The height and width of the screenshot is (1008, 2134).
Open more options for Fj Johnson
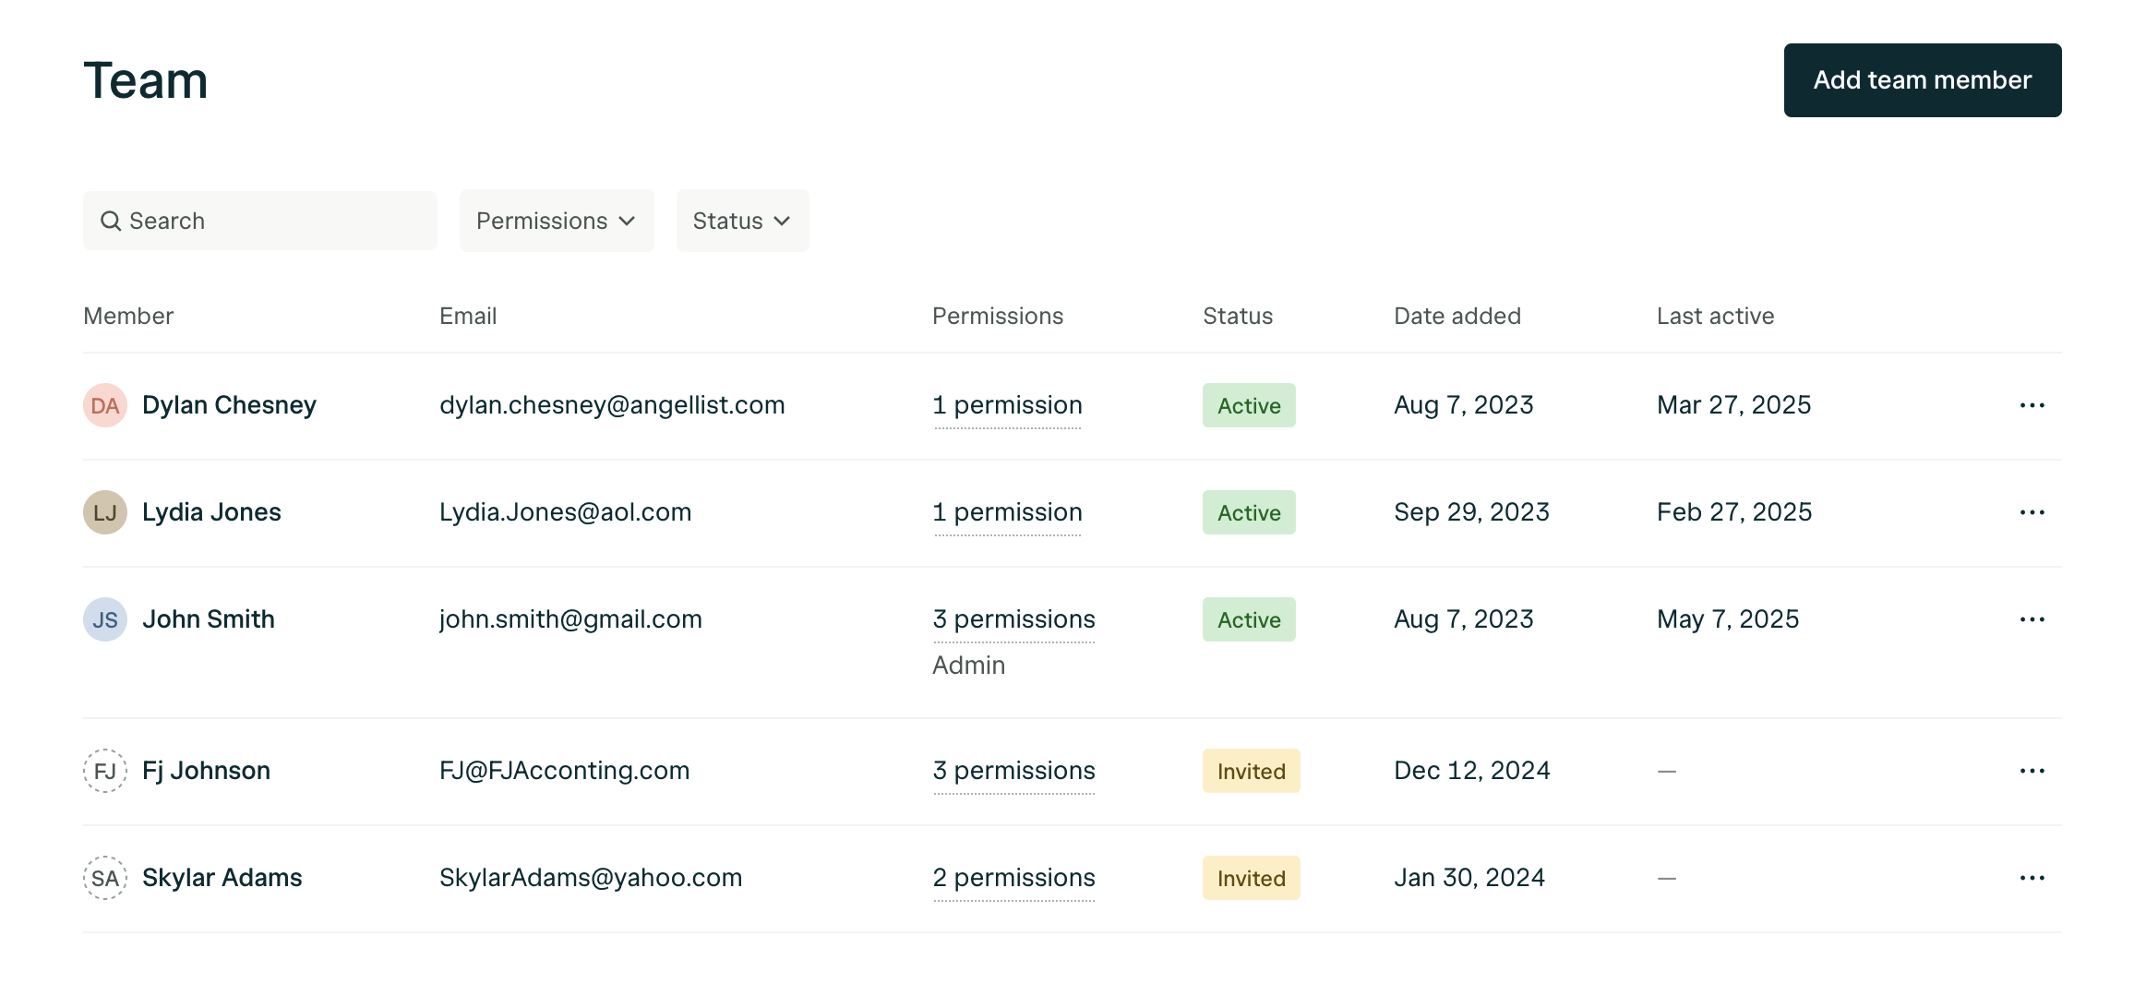(x=2032, y=771)
